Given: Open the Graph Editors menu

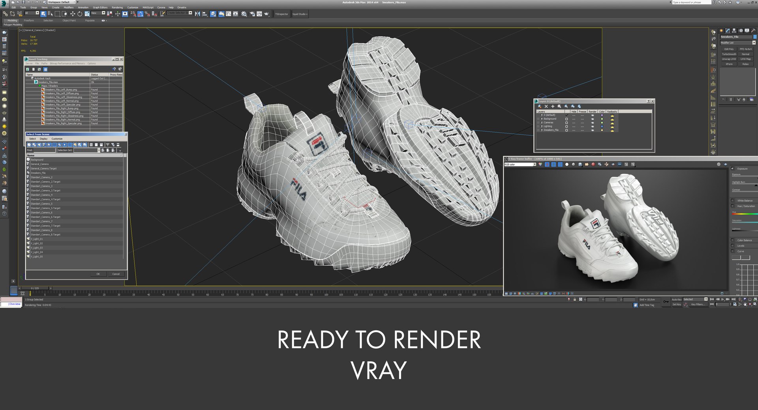Looking at the screenshot, I should 100,7.
